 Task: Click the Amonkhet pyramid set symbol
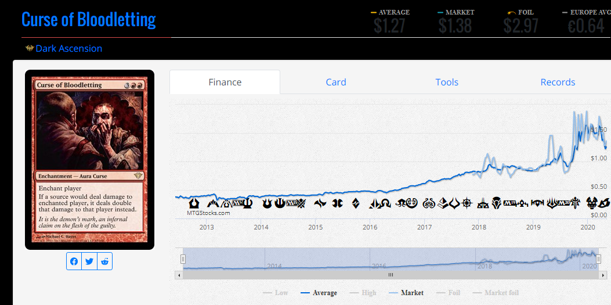coord(443,203)
